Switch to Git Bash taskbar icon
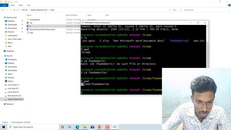This screenshot has height=130, width=231. point(115,127)
